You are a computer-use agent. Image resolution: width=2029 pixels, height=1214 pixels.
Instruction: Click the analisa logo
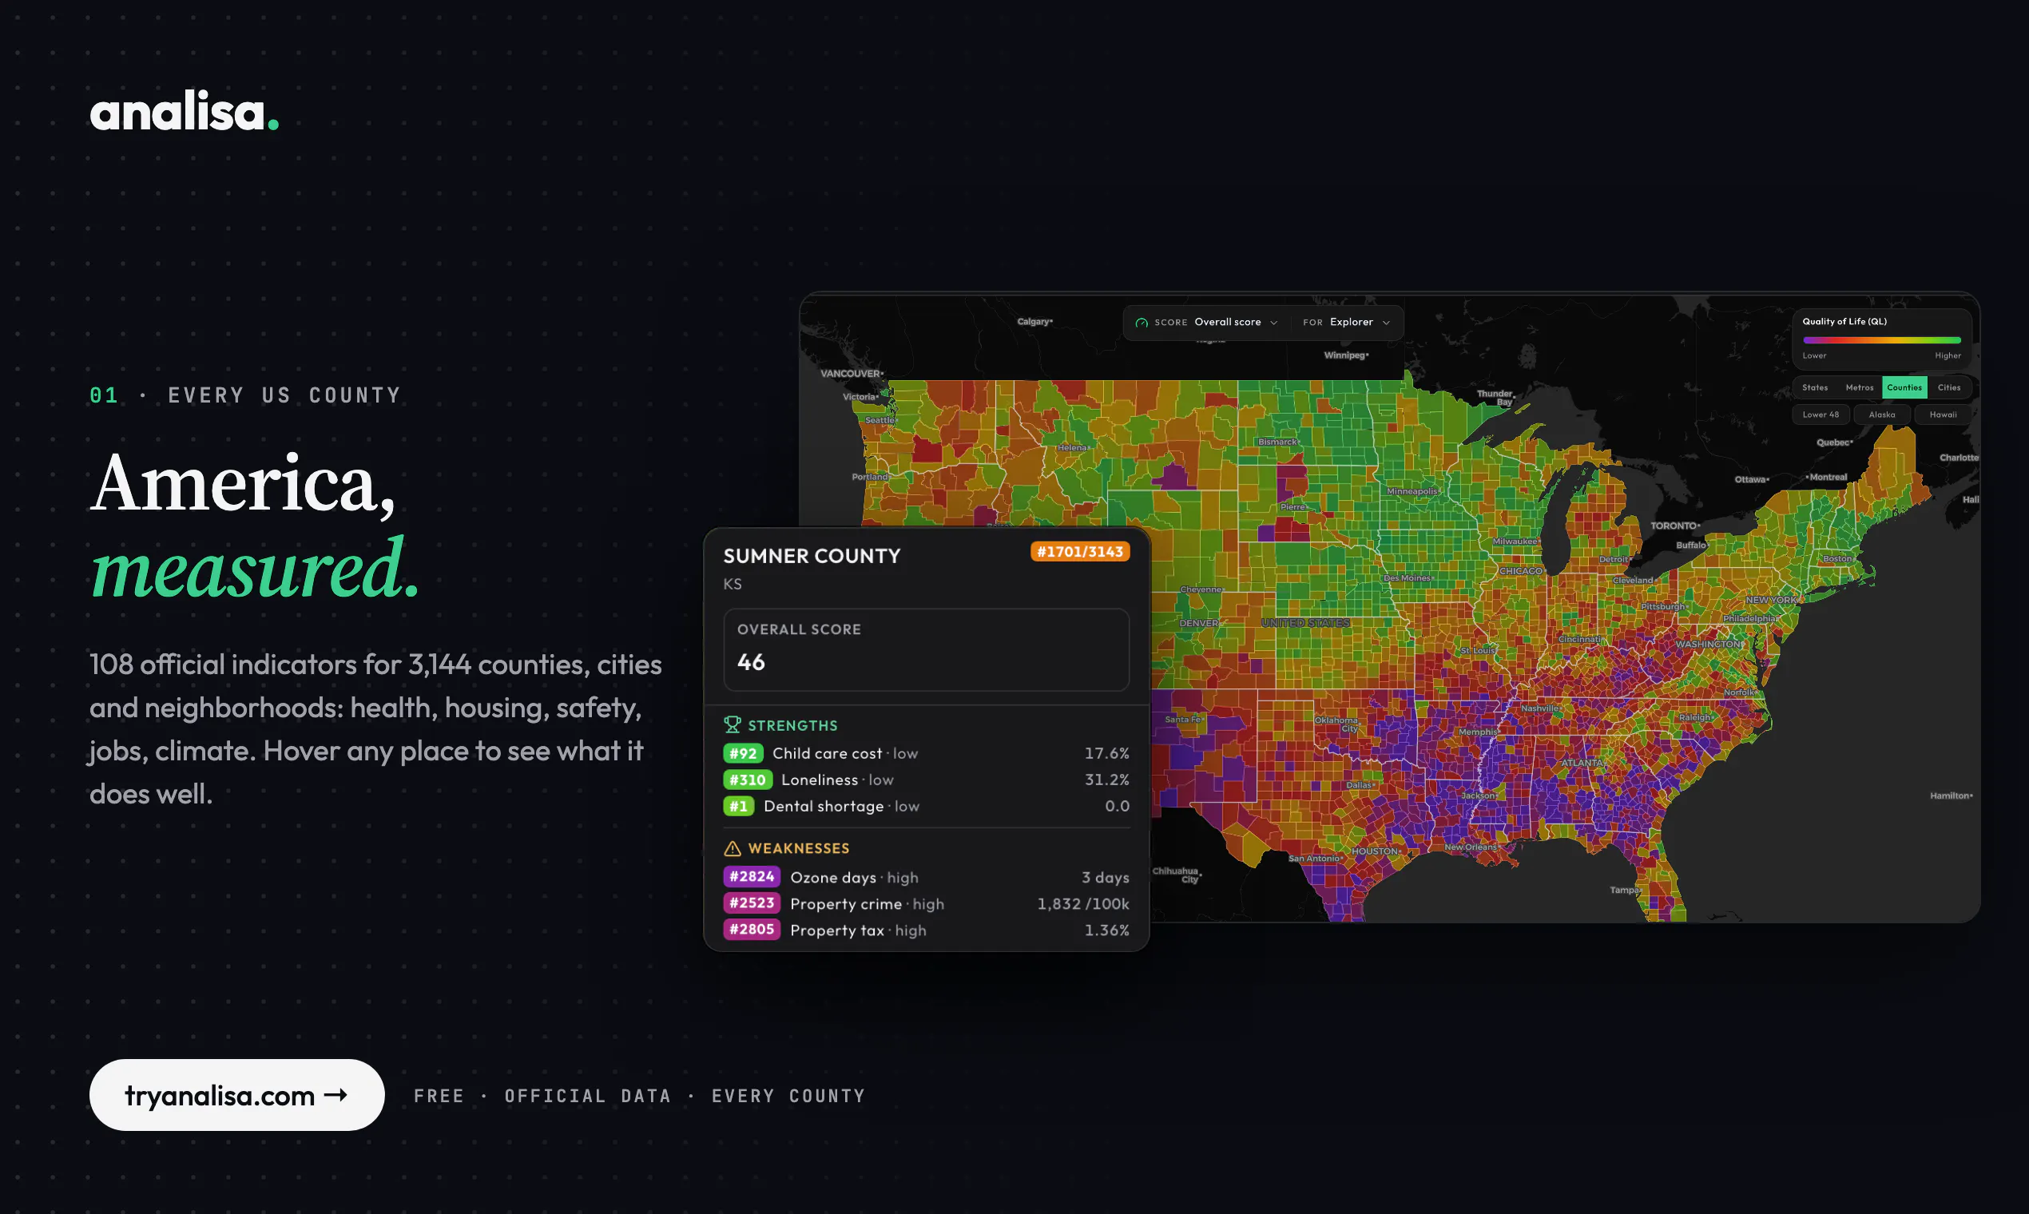tap(184, 111)
